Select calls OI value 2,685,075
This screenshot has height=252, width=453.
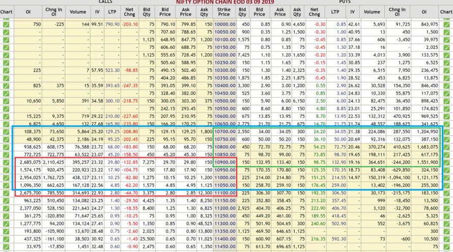click(31, 162)
